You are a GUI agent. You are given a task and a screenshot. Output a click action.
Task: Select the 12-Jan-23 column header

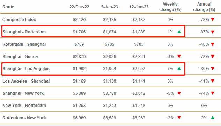[139, 7]
